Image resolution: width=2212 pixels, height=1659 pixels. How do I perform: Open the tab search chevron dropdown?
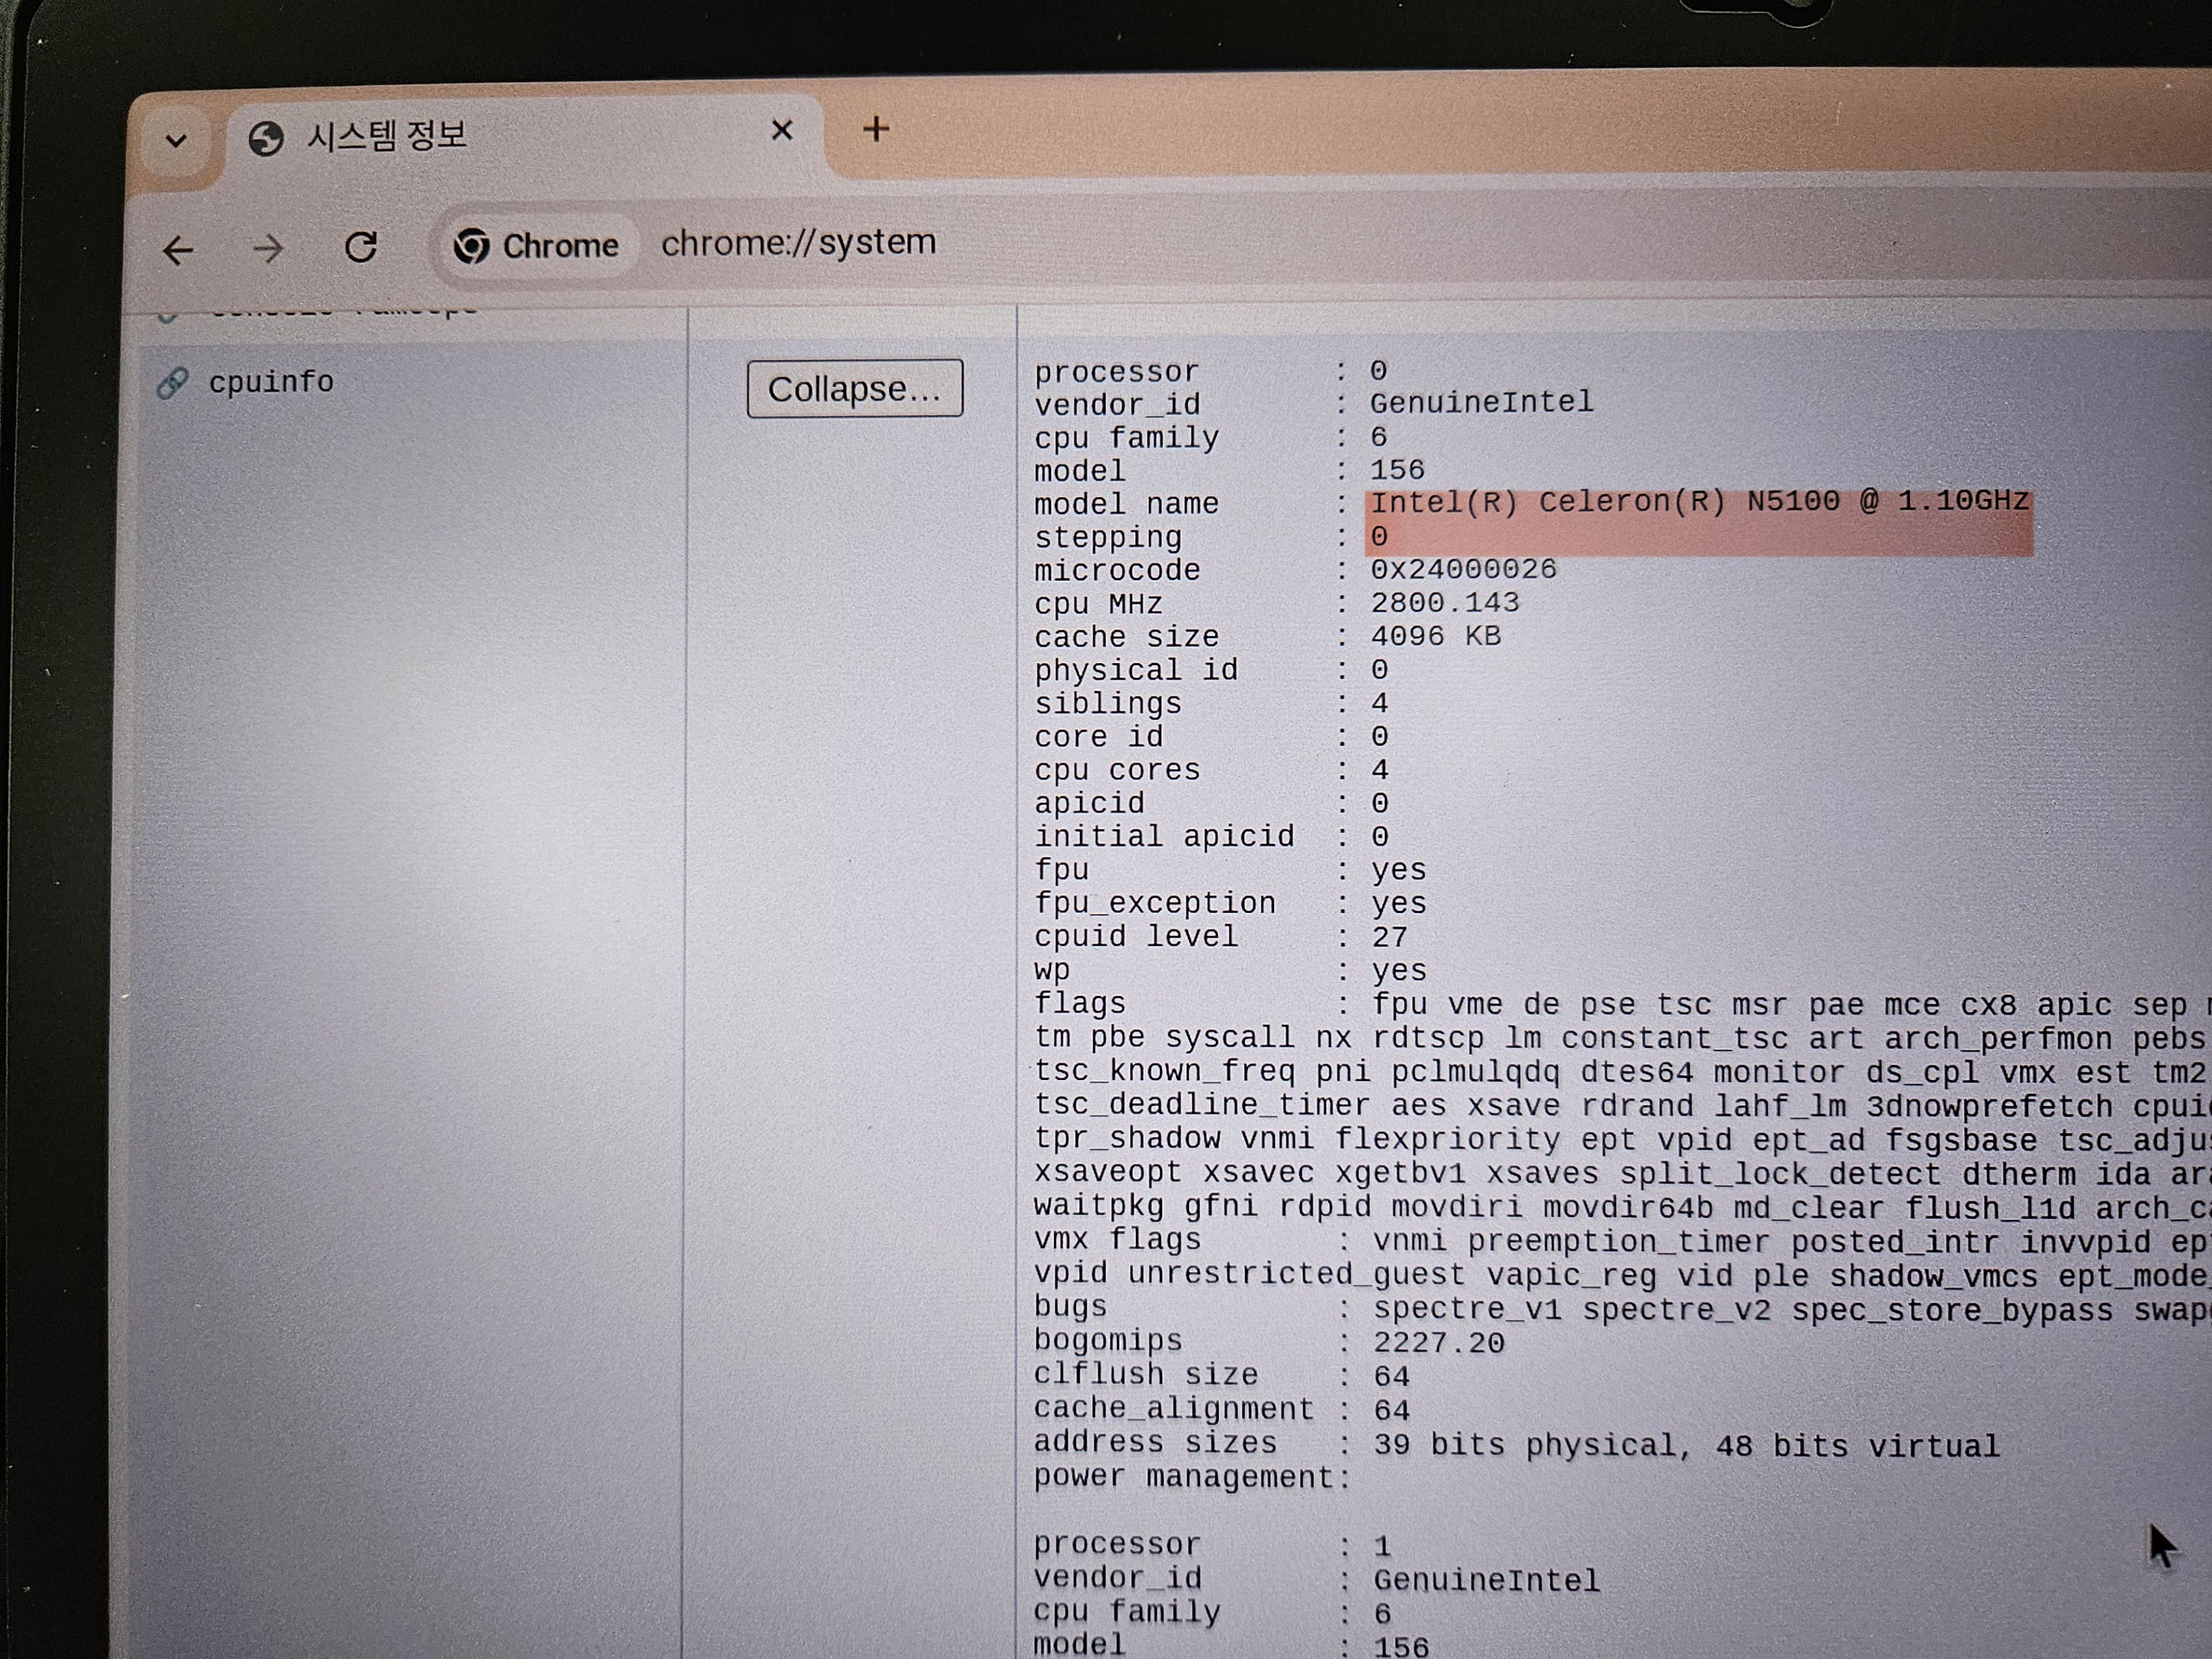tap(176, 140)
